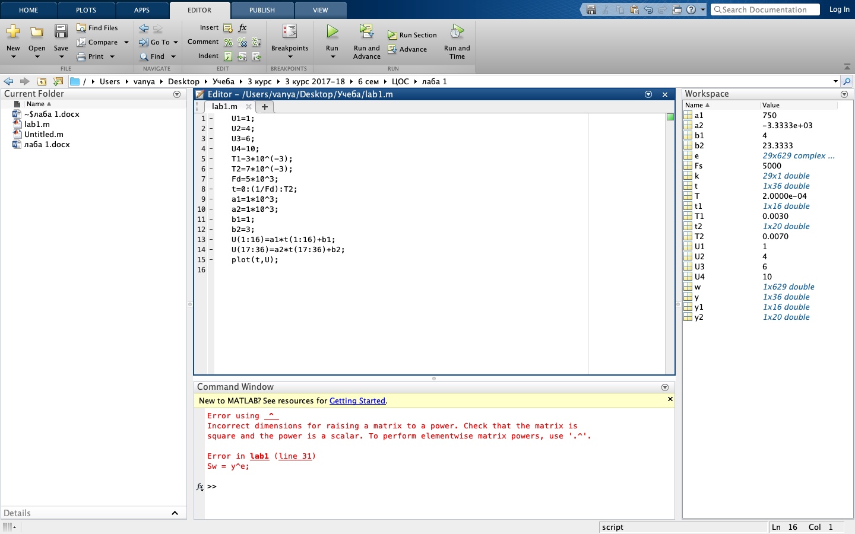The width and height of the screenshot is (855, 534).
Task: Click the Search Documentation field
Action: (x=765, y=9)
